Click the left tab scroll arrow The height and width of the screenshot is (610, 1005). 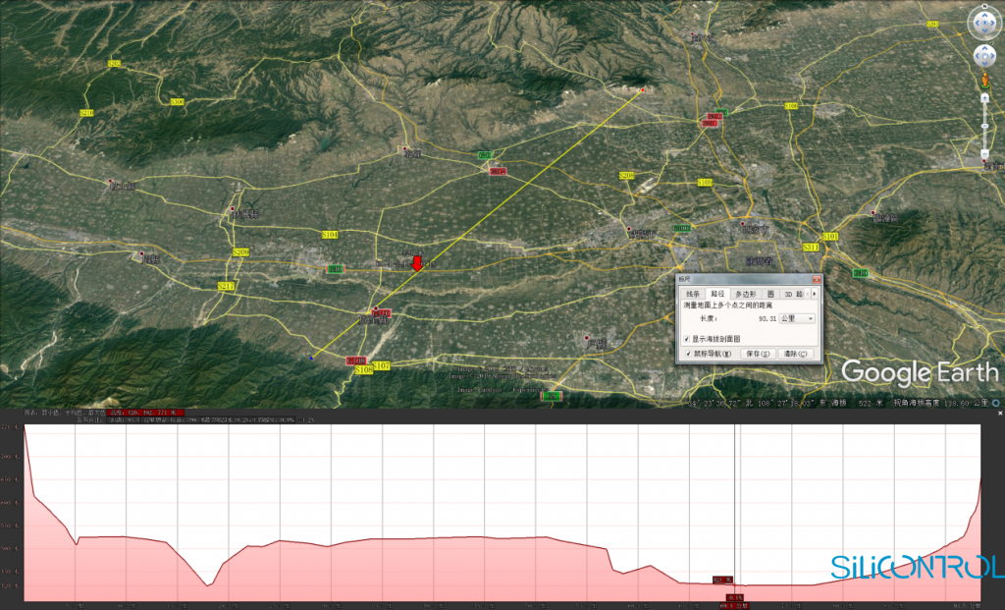point(808,294)
